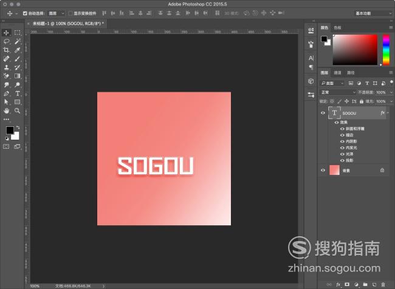Open the layer filter type dropdown
Screen dimensions: 395x289
tap(332, 83)
